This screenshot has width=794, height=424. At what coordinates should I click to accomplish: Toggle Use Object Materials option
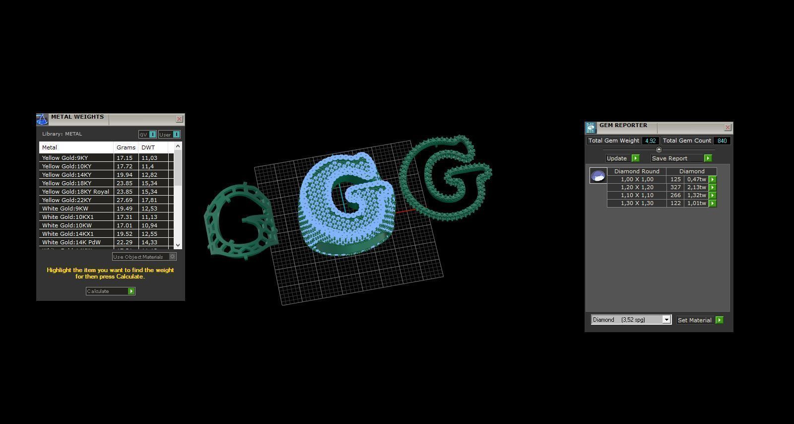tap(144, 257)
